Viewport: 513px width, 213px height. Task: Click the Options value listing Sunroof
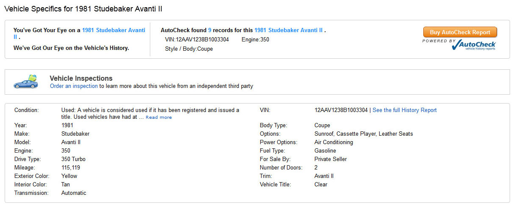click(x=364, y=134)
